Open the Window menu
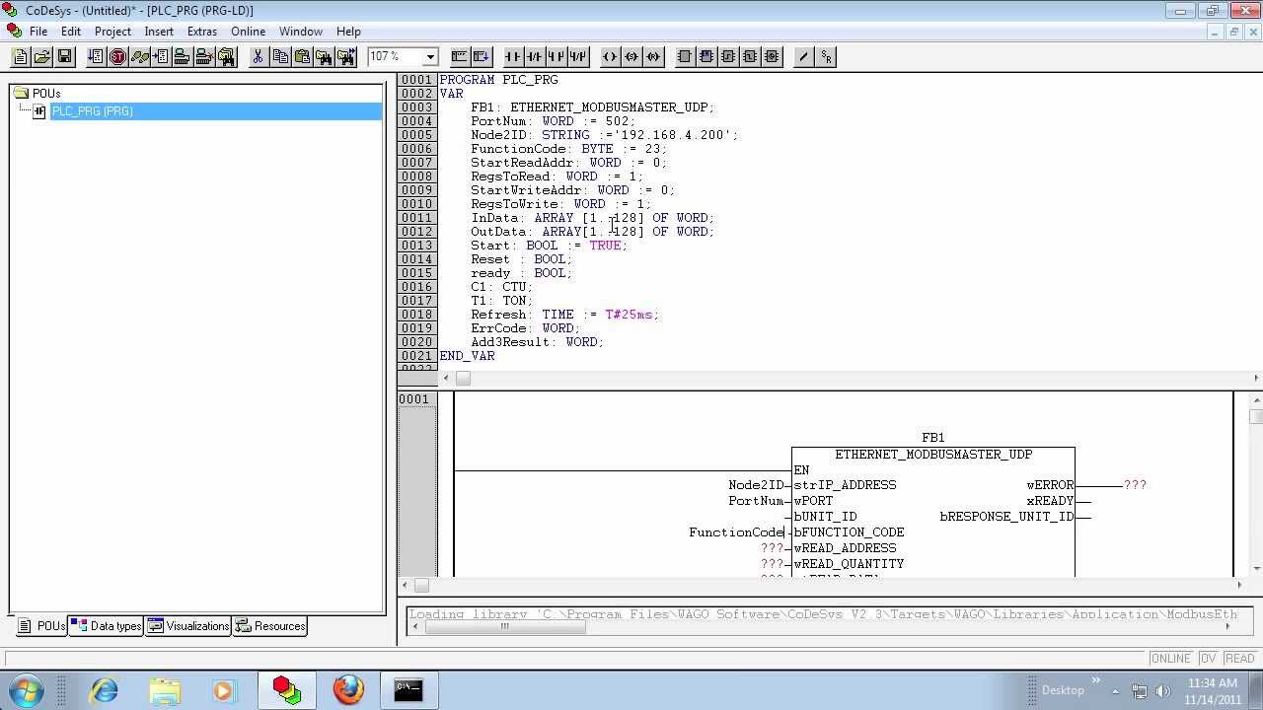The height and width of the screenshot is (710, 1263). point(301,32)
